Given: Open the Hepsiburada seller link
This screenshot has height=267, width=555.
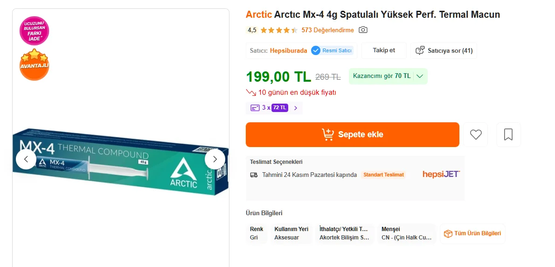Looking at the screenshot, I should click(288, 50).
